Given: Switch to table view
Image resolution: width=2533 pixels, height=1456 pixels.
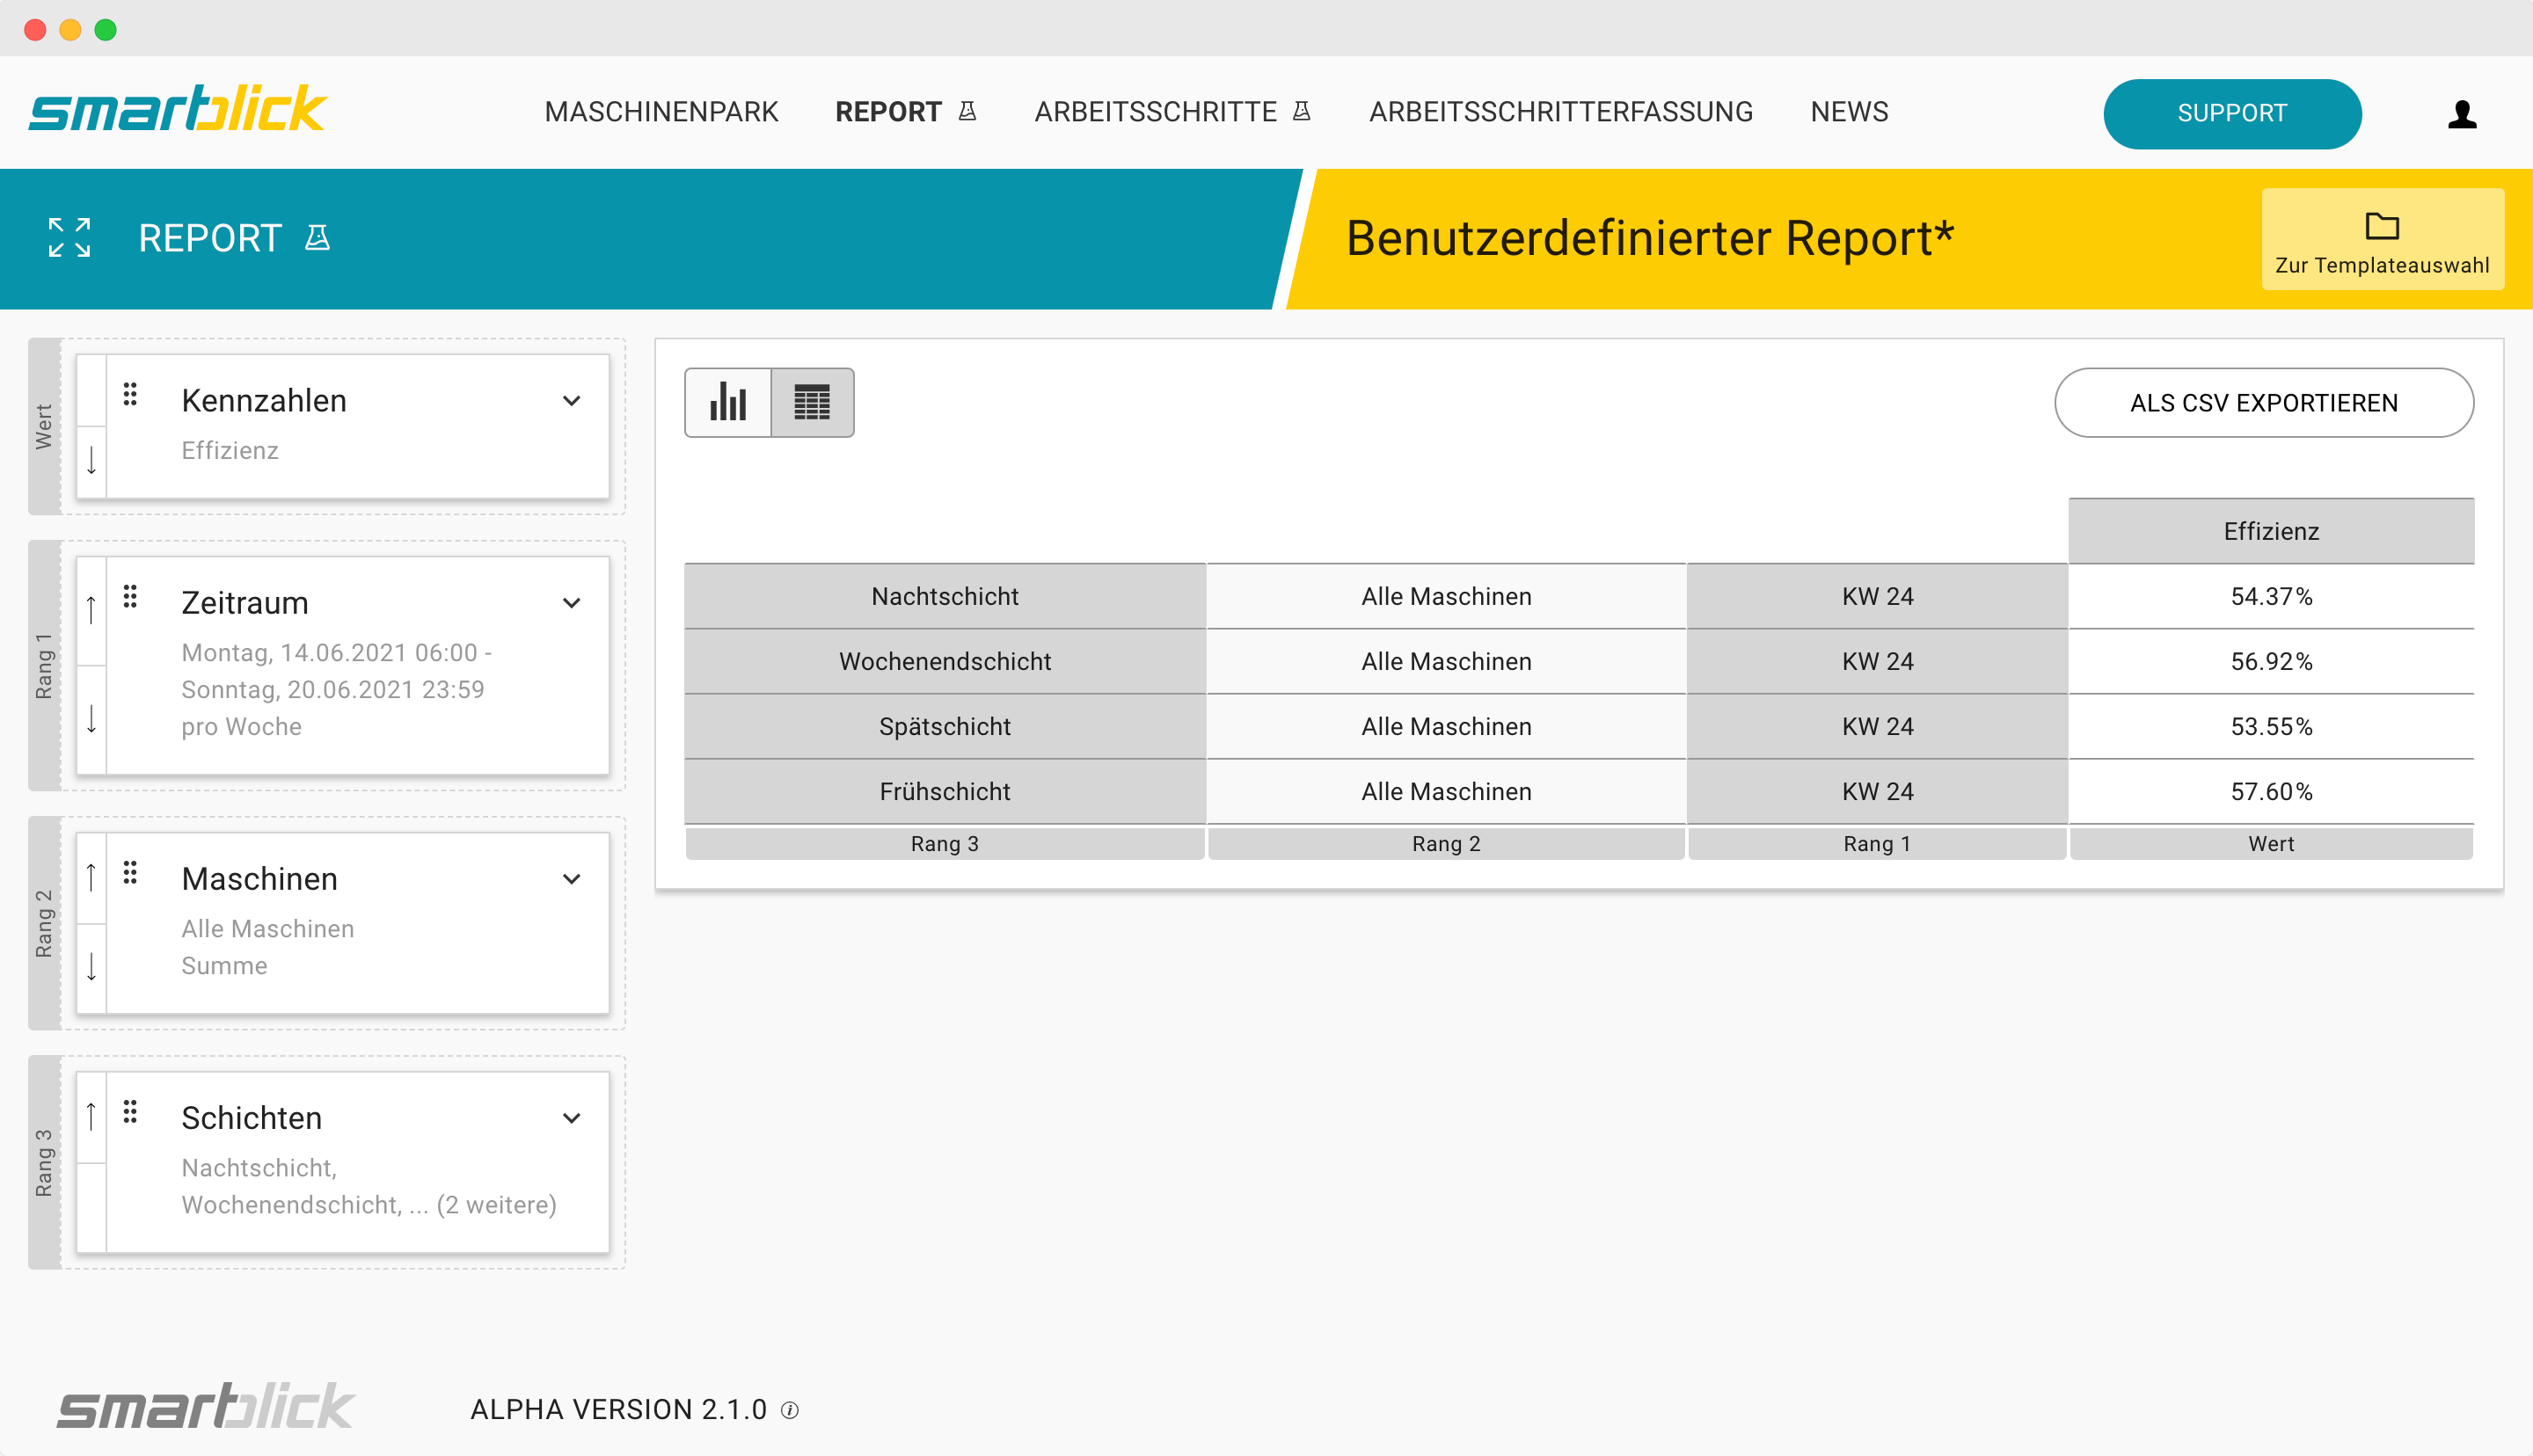Looking at the screenshot, I should 812,402.
